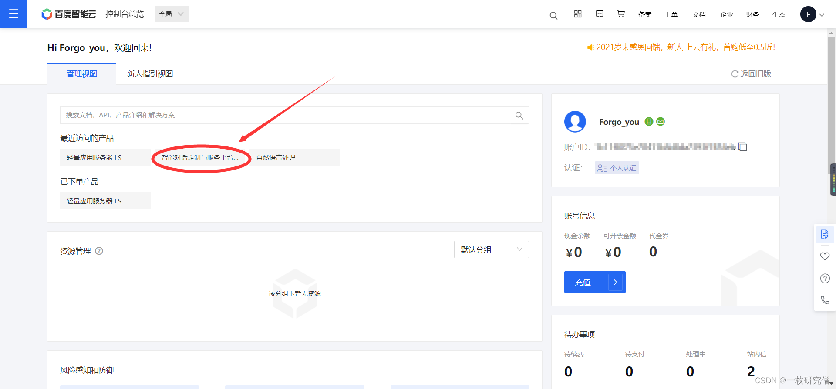Click the Baidu AI Cloud logo
The image size is (836, 389).
coord(68,14)
